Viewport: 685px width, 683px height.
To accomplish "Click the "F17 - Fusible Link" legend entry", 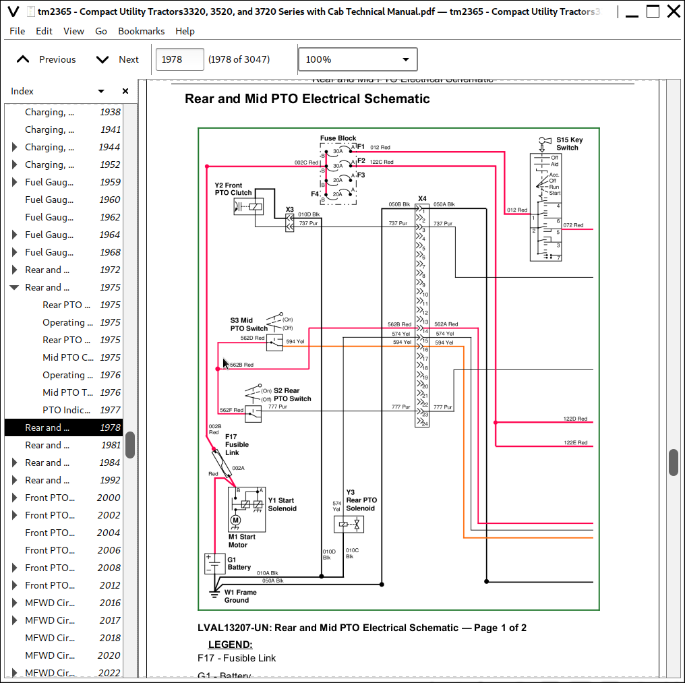I will [x=237, y=658].
